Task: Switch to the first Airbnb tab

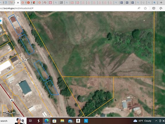Action: (83, 3)
